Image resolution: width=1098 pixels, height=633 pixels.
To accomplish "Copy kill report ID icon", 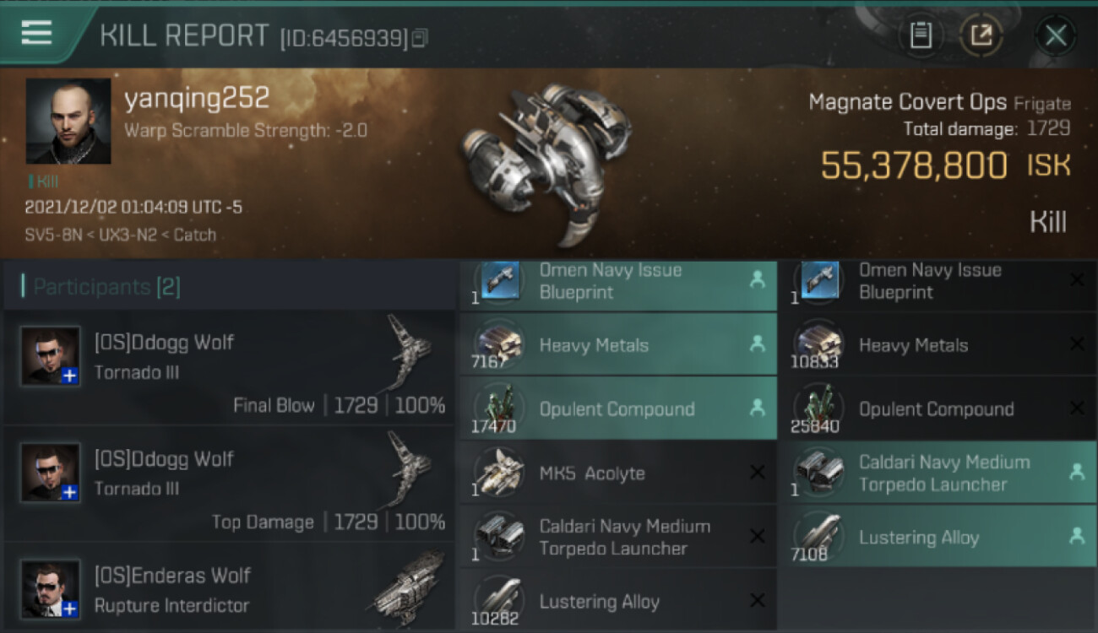I will (420, 38).
